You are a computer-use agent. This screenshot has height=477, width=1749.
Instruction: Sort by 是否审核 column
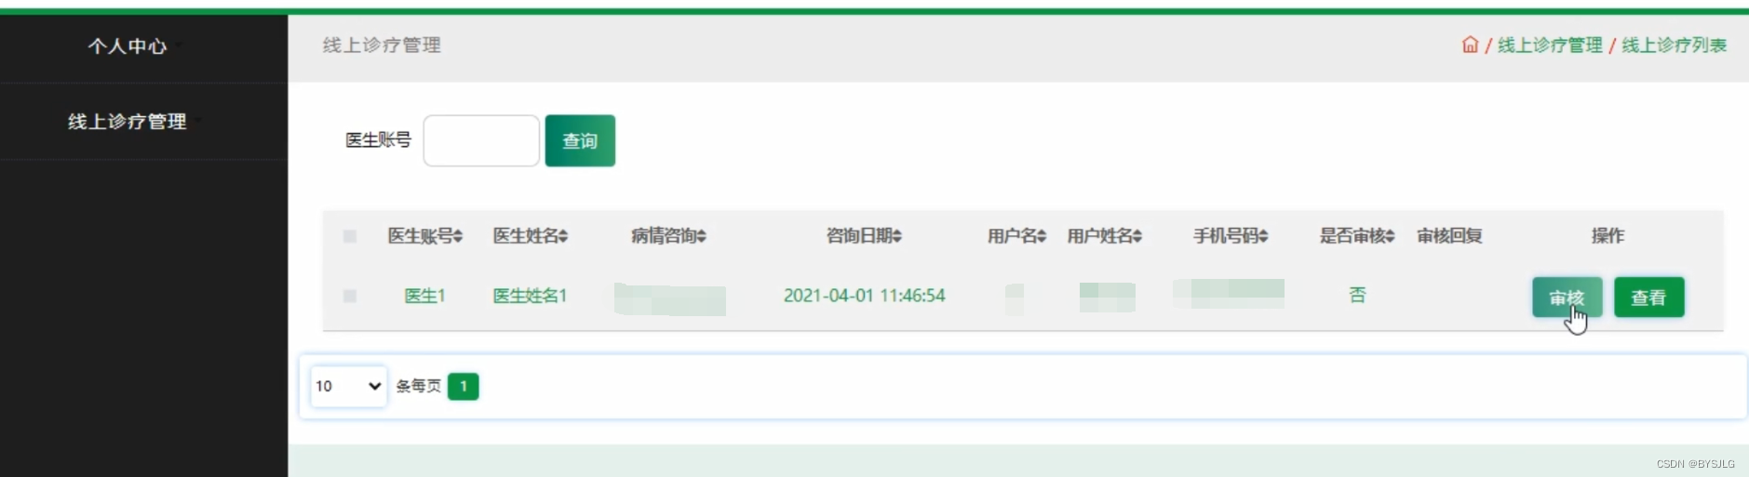(1357, 236)
